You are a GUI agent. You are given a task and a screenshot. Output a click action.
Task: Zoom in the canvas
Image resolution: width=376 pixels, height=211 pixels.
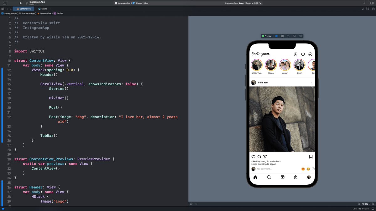(373, 204)
